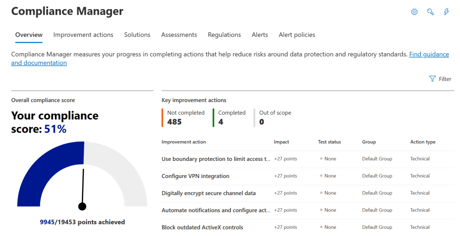The height and width of the screenshot is (236, 460).
Task: Open the Find guidance and documentation link
Action: point(429,54)
